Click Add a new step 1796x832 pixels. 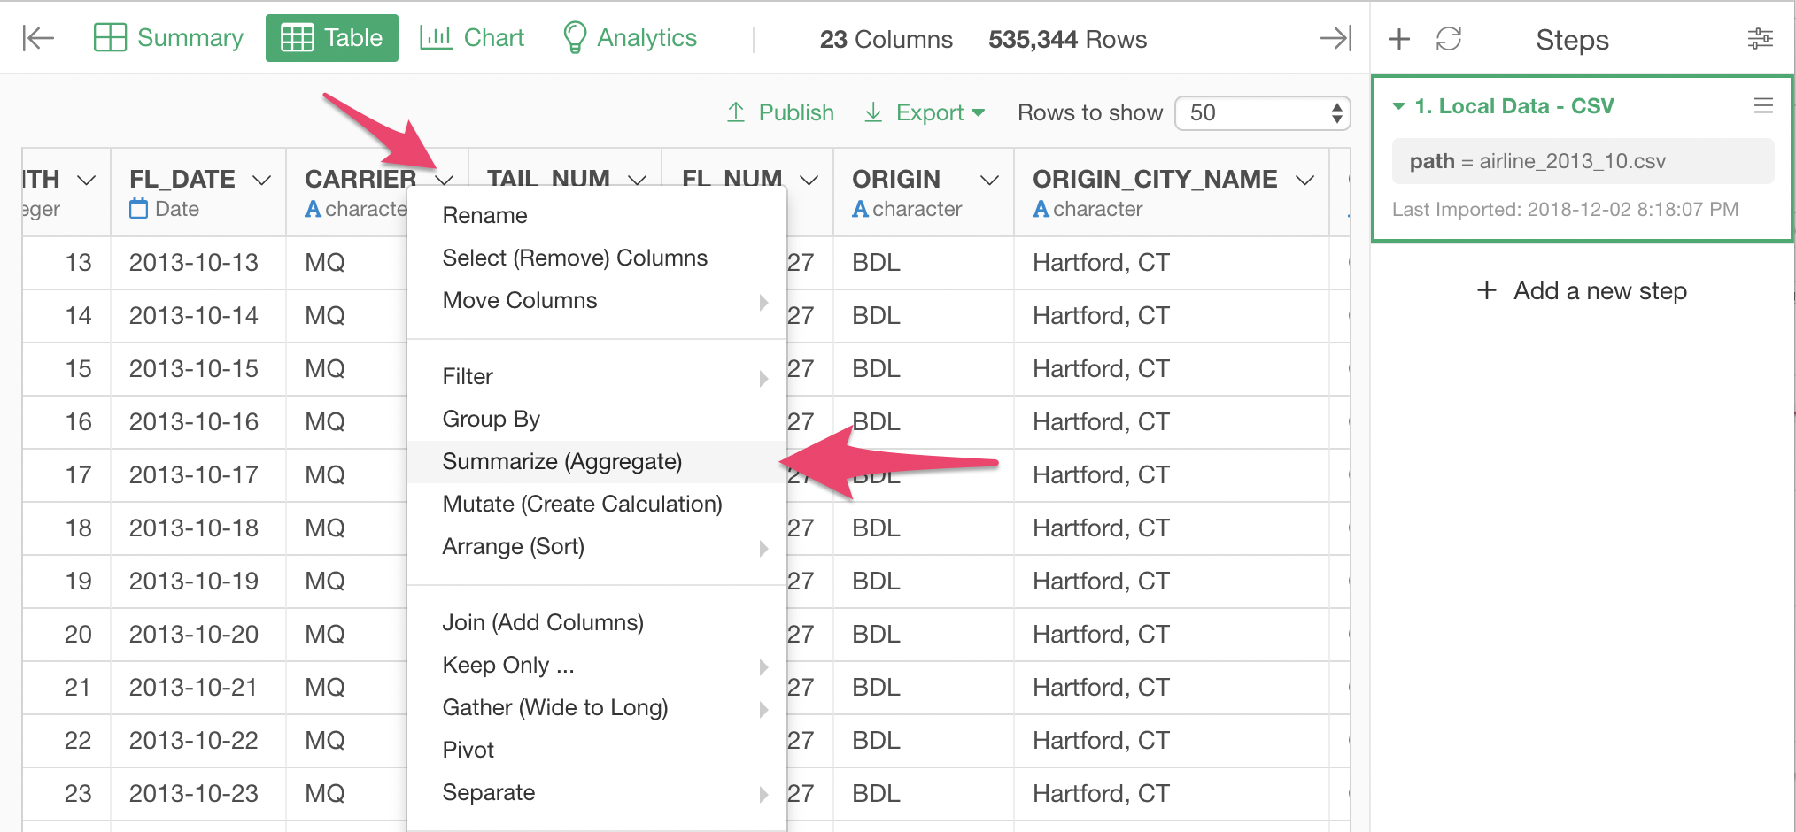point(1583,290)
